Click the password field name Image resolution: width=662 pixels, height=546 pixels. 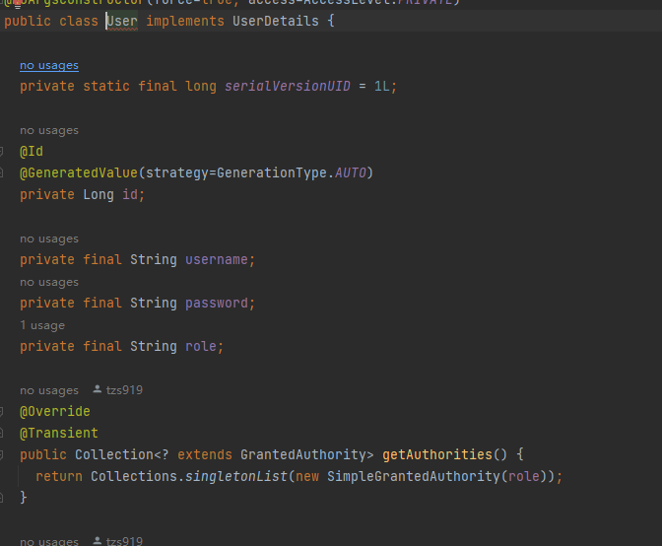[217, 304]
